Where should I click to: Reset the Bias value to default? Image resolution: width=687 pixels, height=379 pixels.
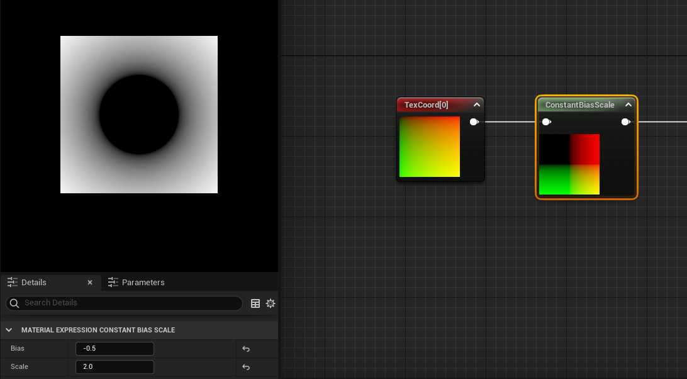(x=246, y=349)
